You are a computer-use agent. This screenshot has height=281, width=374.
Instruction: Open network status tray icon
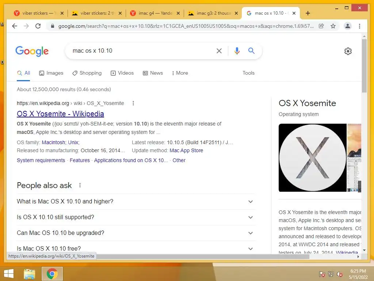331,274
